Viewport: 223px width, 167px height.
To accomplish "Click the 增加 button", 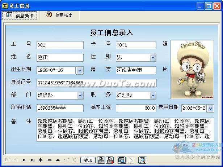I will point(88,160).
